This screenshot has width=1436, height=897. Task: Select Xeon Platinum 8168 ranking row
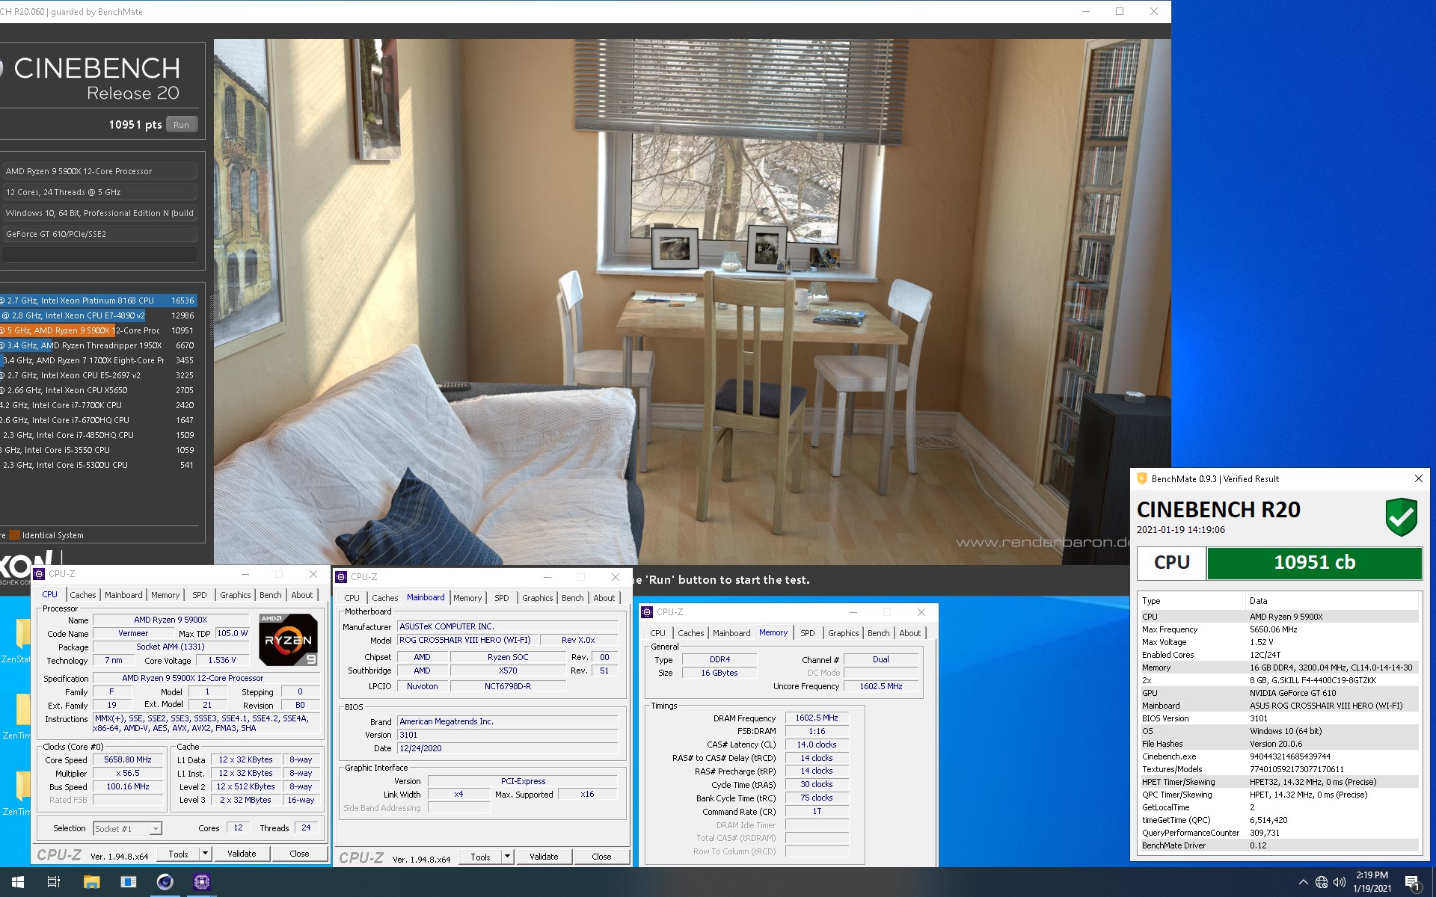click(99, 300)
